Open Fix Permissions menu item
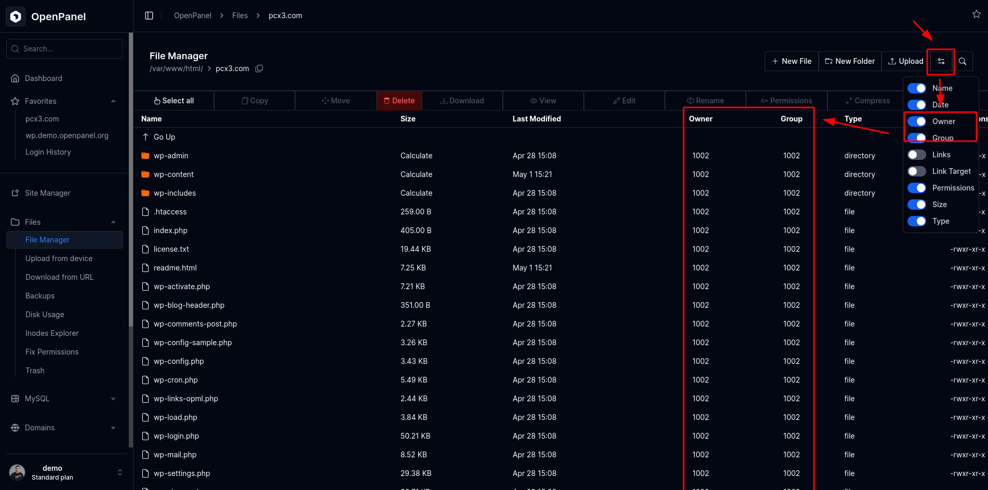Viewport: 988px width, 490px height. point(52,352)
